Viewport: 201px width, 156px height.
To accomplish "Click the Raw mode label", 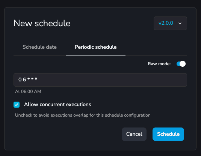I will click(x=159, y=64).
